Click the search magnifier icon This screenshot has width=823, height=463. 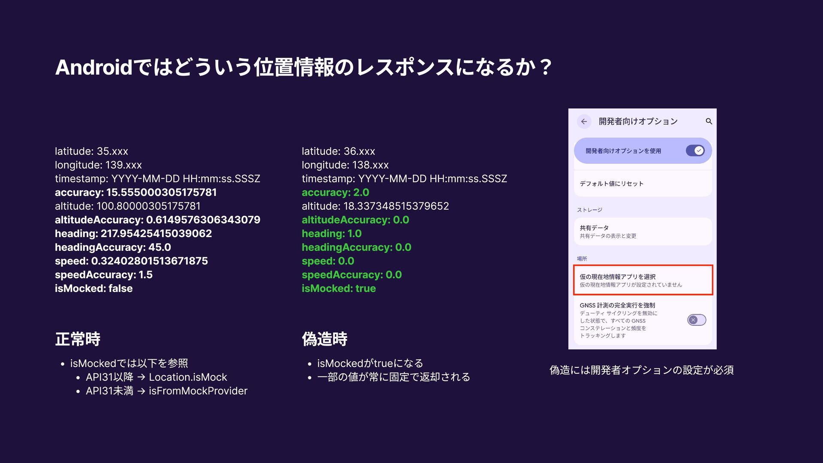709,122
